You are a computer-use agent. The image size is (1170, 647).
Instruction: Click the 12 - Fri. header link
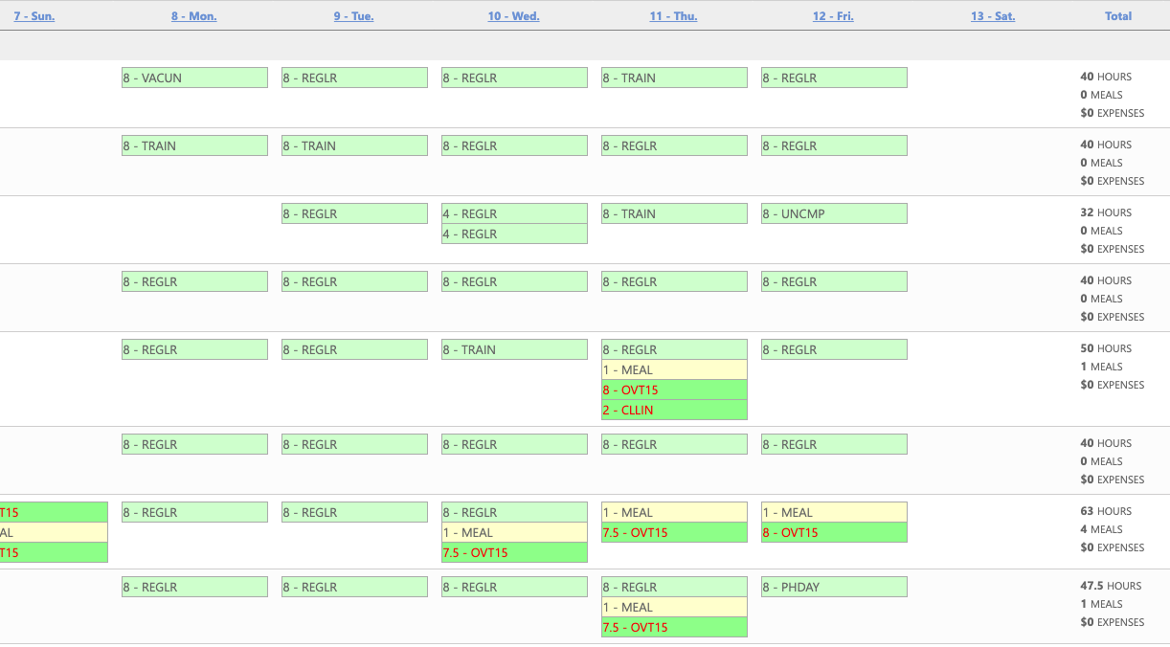click(833, 16)
